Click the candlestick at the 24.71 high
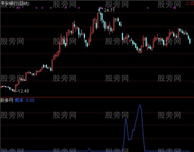The width and height of the screenshot is (194, 152). 99,10
